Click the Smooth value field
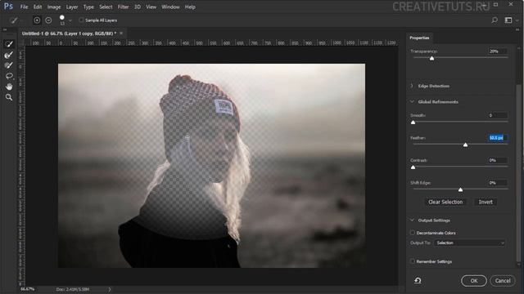524x294 pixels. pyautogui.click(x=497, y=115)
